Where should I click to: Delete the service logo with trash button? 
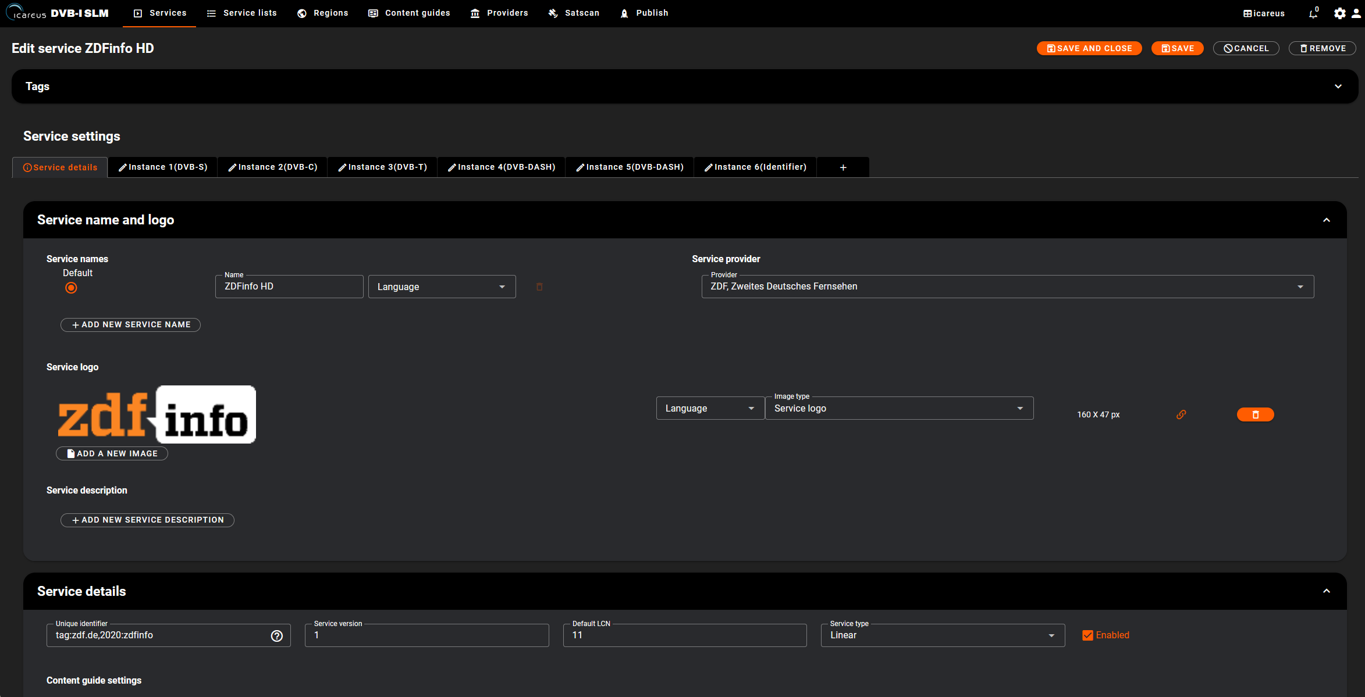point(1255,414)
